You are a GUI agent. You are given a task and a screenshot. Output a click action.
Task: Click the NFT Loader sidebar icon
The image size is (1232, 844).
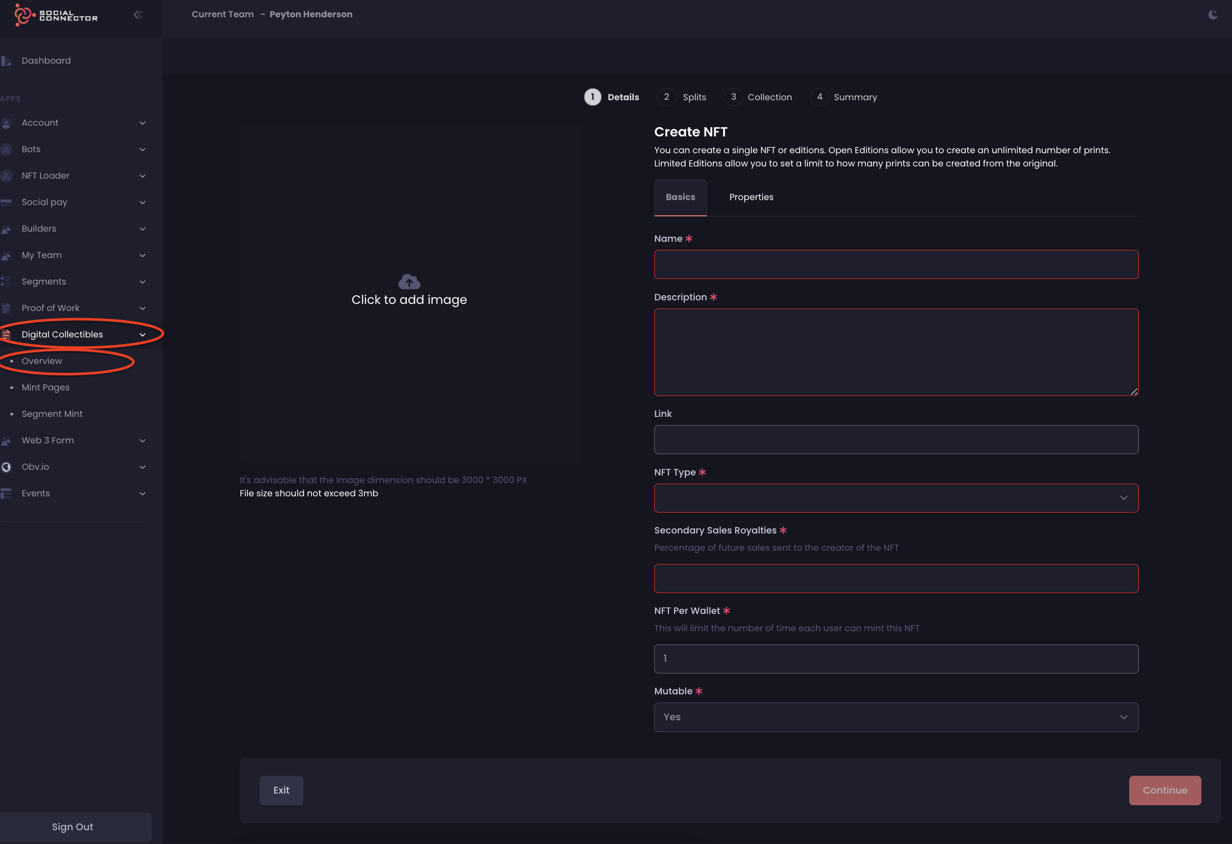coord(6,176)
